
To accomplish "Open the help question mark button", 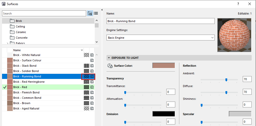I will [x=238, y=4].
